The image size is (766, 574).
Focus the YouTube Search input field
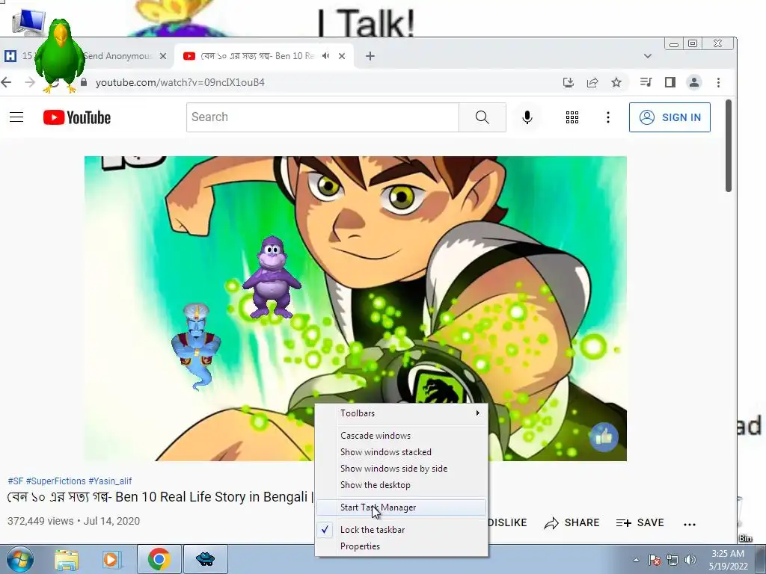[x=322, y=117]
